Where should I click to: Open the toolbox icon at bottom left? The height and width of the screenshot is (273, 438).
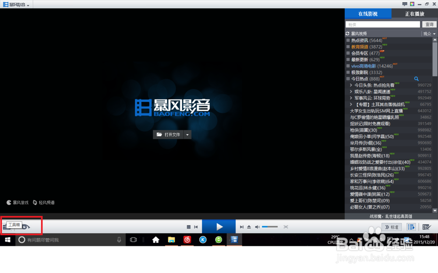[x=5, y=227]
